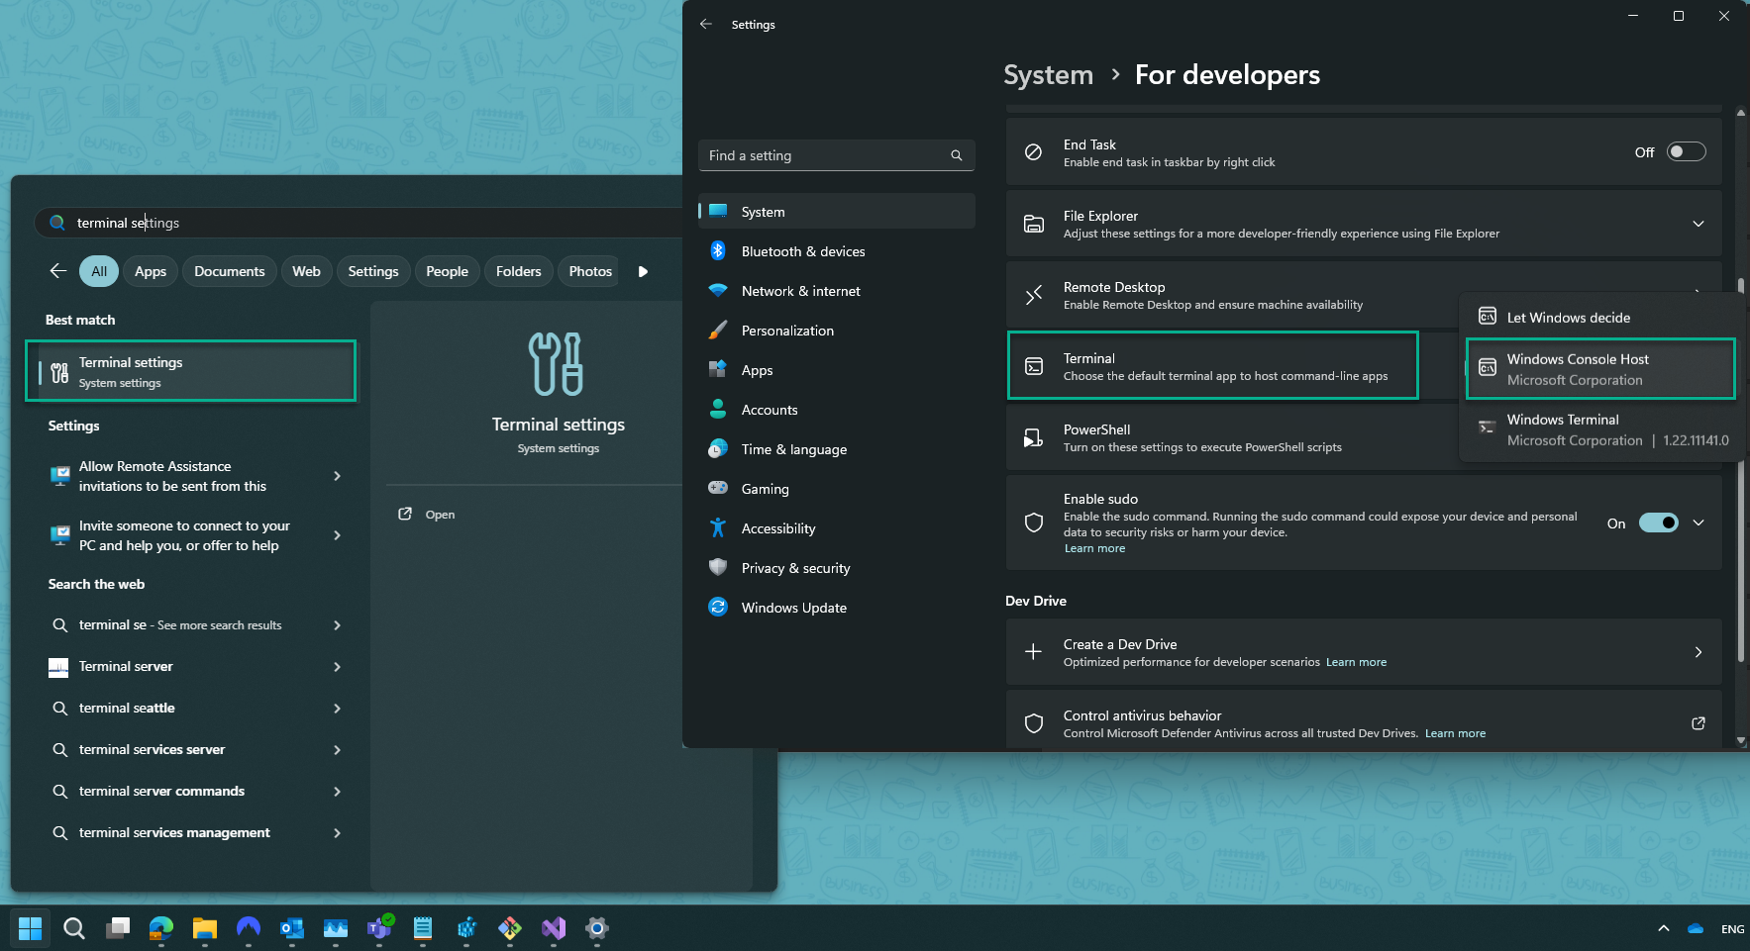Select the Photos search filter tab
The image size is (1750, 951).
(590, 271)
